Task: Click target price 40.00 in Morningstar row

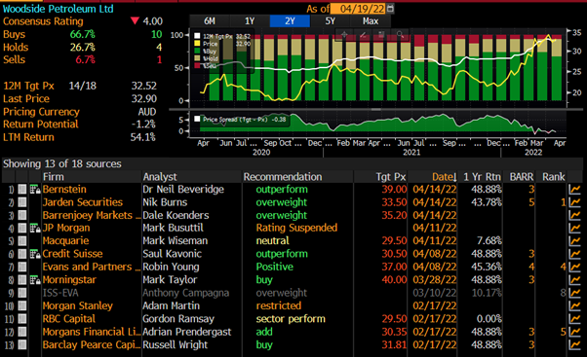Action: click(394, 280)
